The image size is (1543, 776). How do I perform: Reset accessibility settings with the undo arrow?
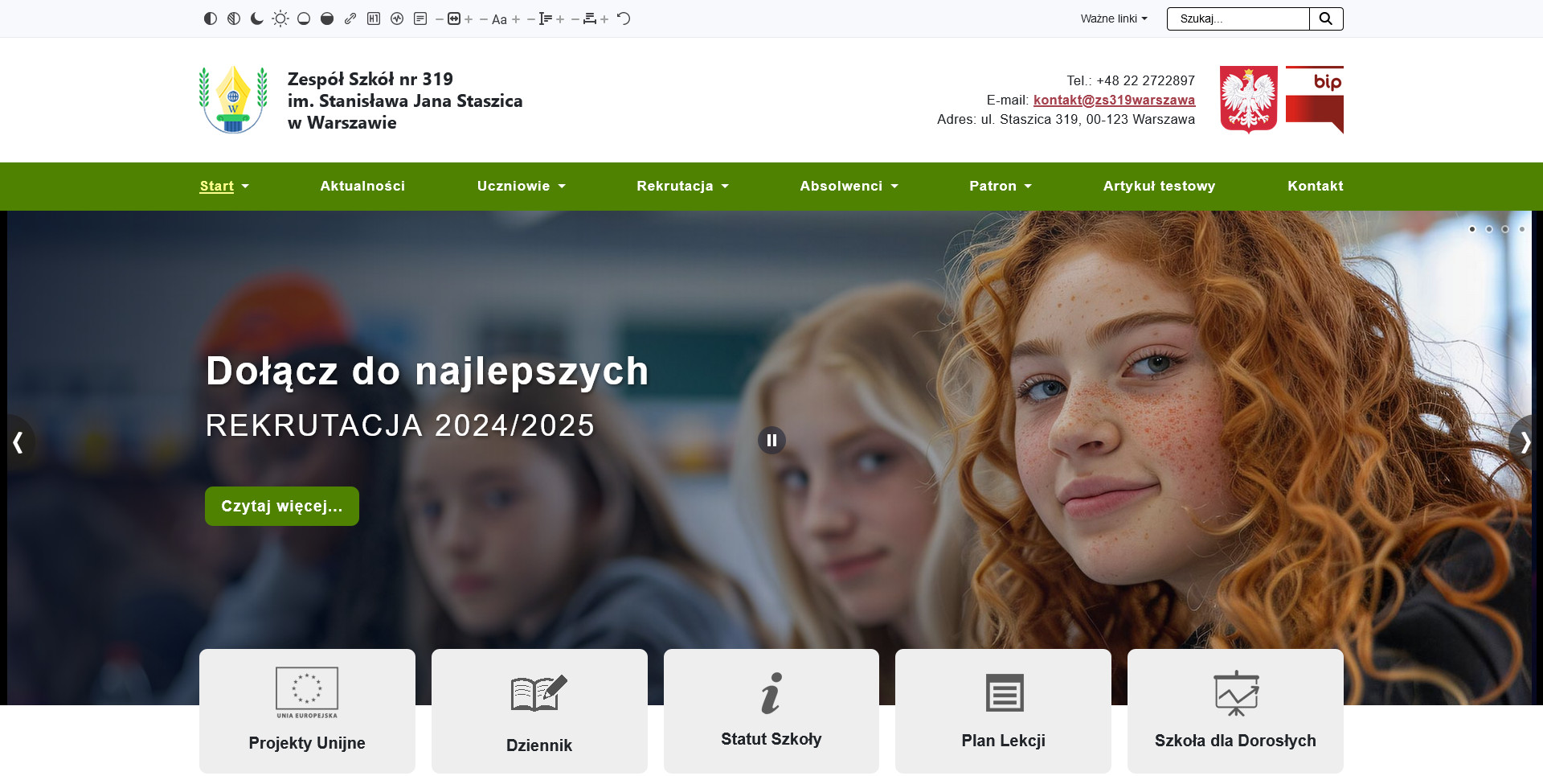(624, 18)
